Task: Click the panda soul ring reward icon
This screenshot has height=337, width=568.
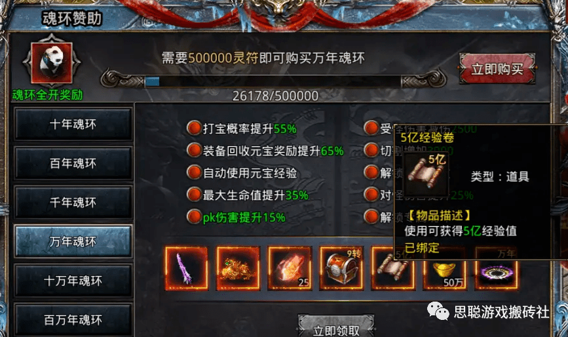Action: 52,62
